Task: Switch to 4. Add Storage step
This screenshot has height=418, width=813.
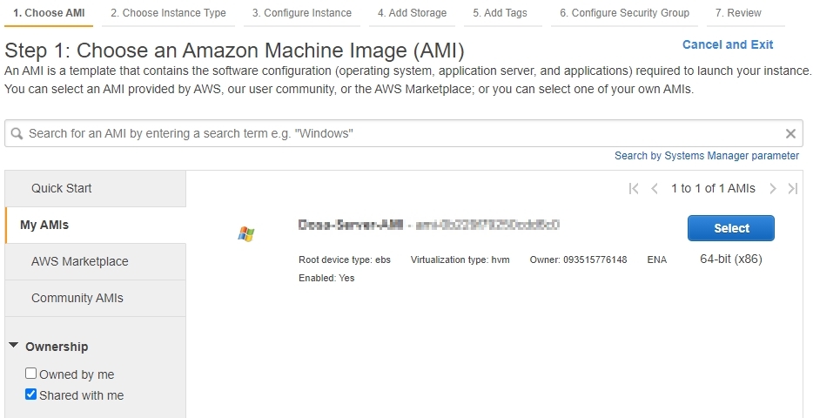Action: pos(413,13)
